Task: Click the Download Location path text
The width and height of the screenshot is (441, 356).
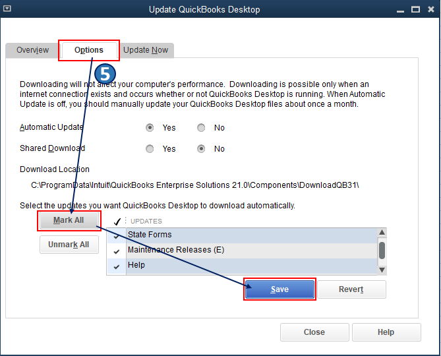Action: [x=195, y=185]
